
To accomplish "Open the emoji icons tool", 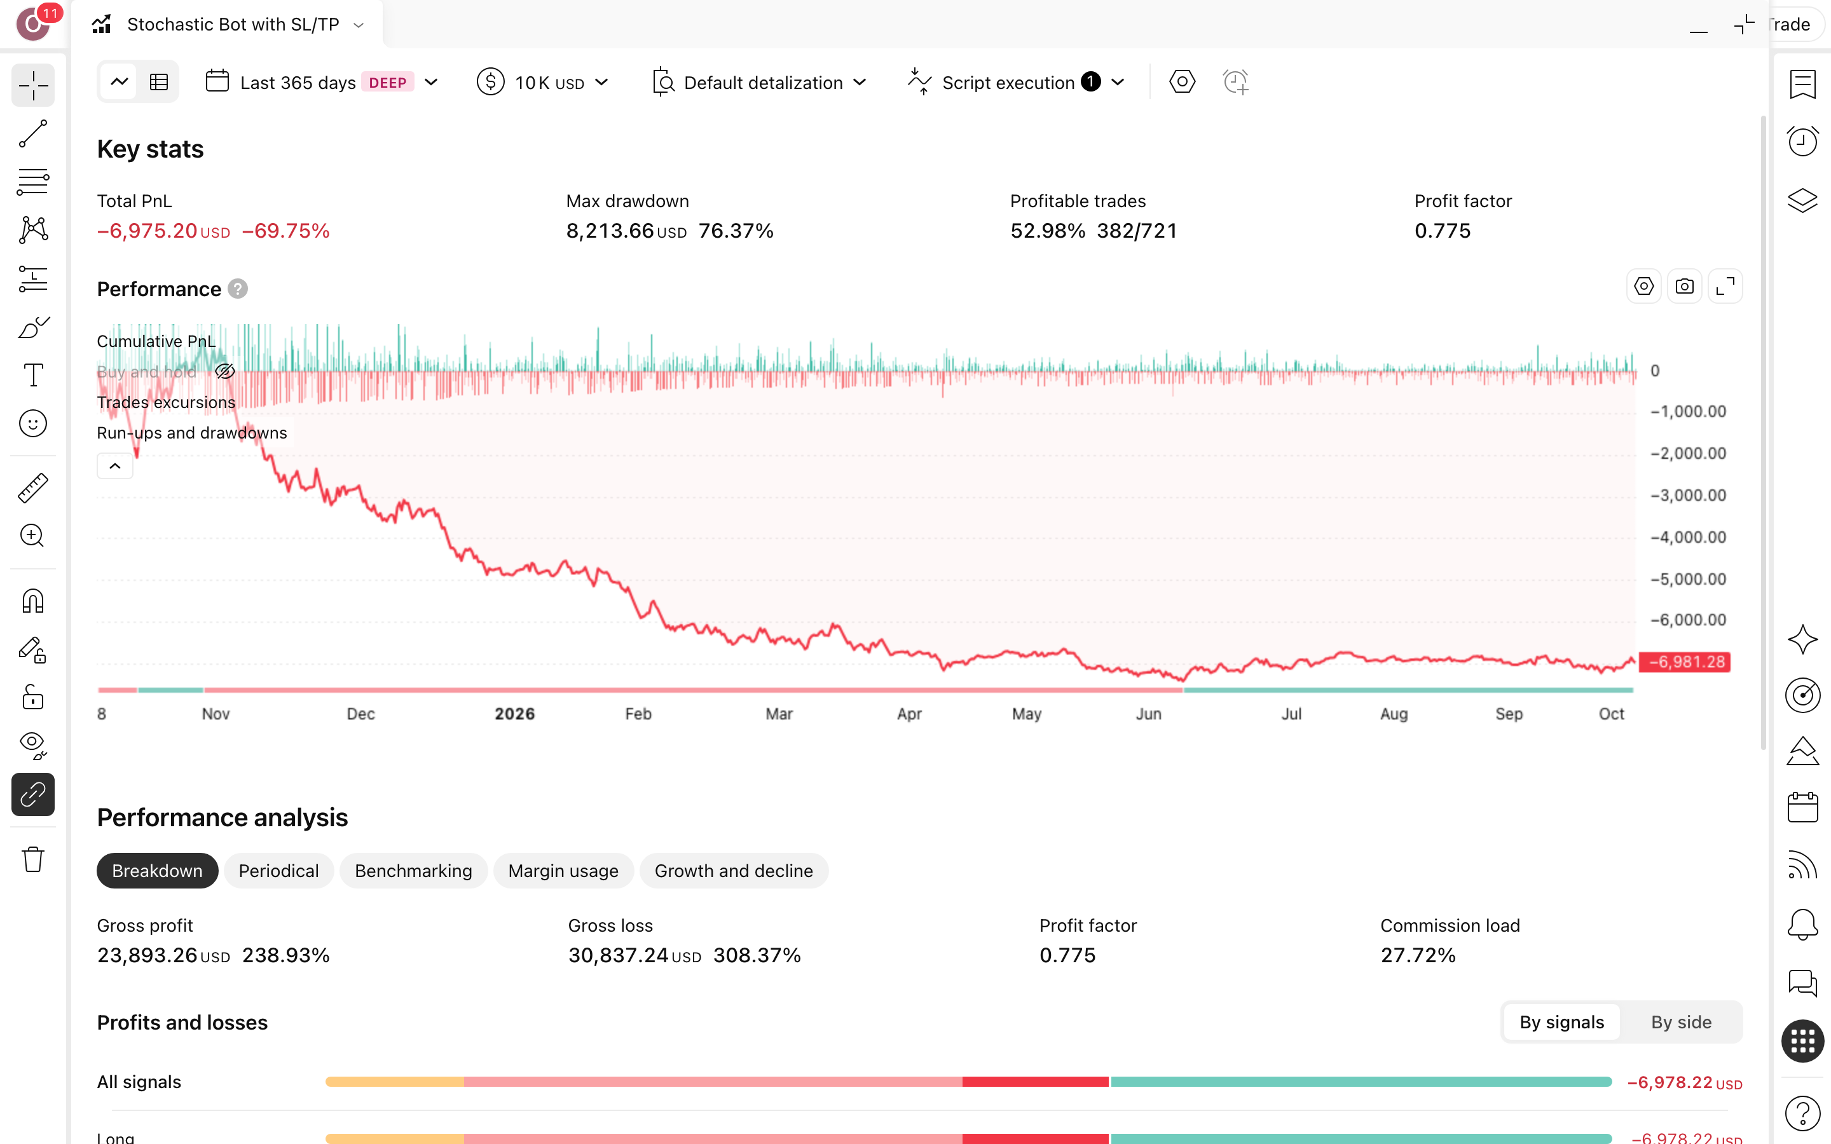I will click(x=33, y=424).
